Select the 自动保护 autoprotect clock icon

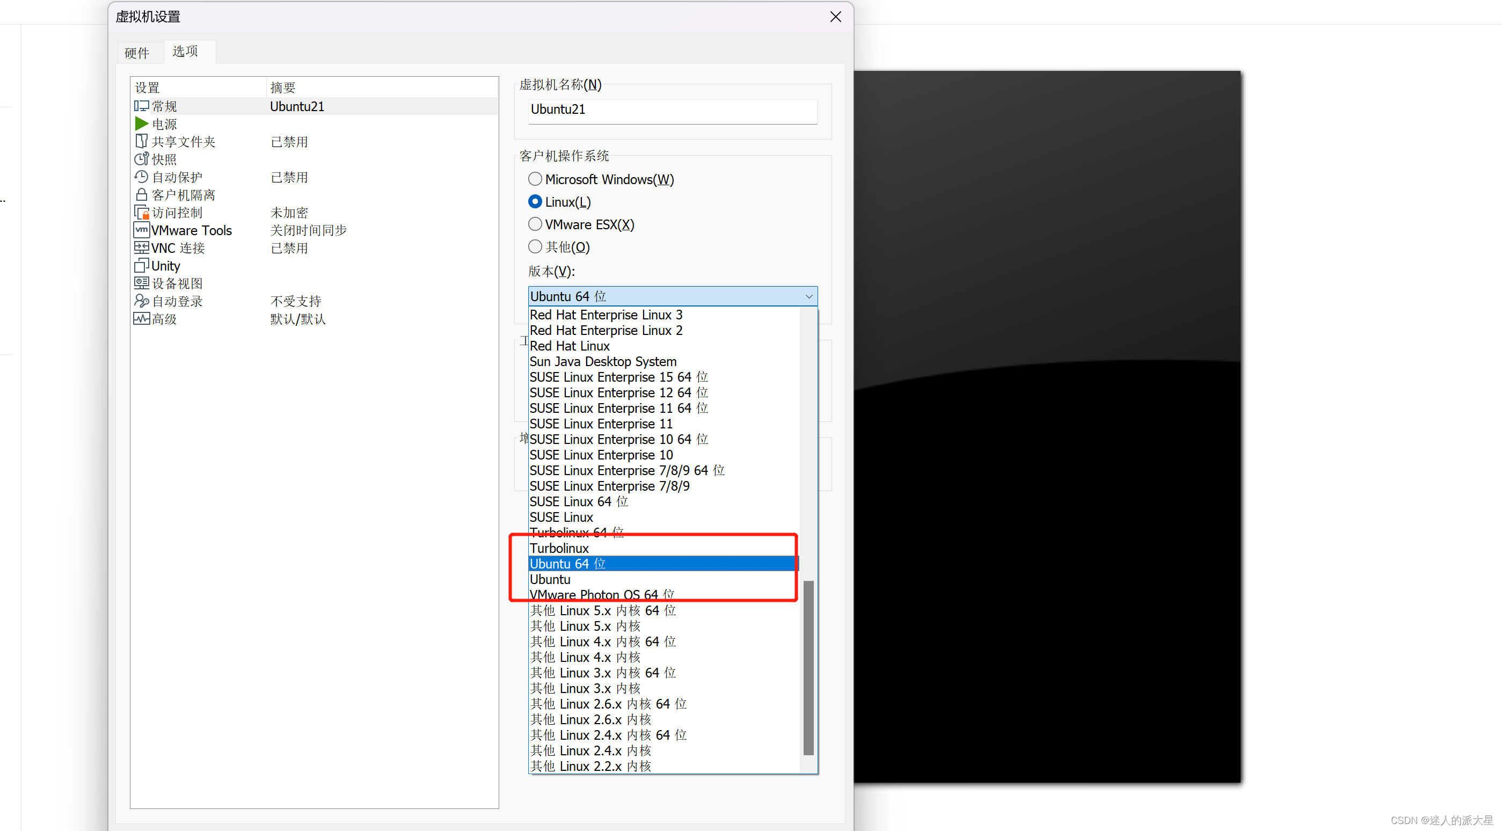point(141,177)
